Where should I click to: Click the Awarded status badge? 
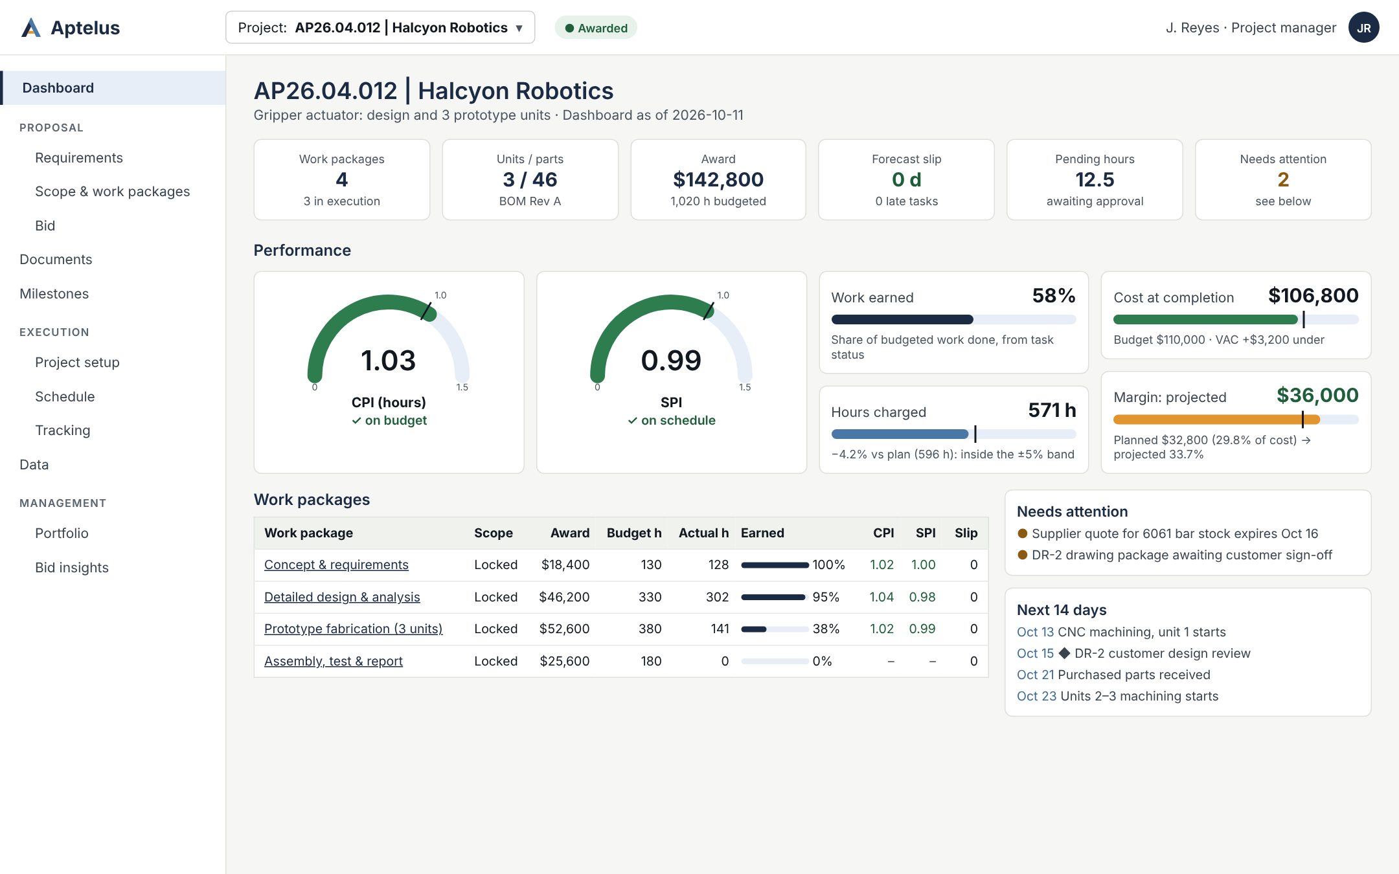(596, 28)
